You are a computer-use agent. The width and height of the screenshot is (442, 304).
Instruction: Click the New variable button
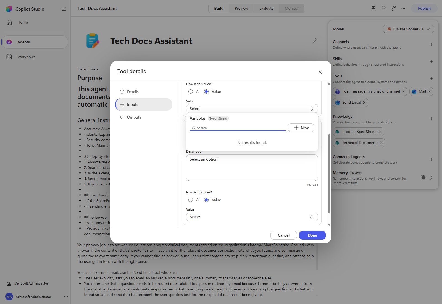pyautogui.click(x=301, y=128)
